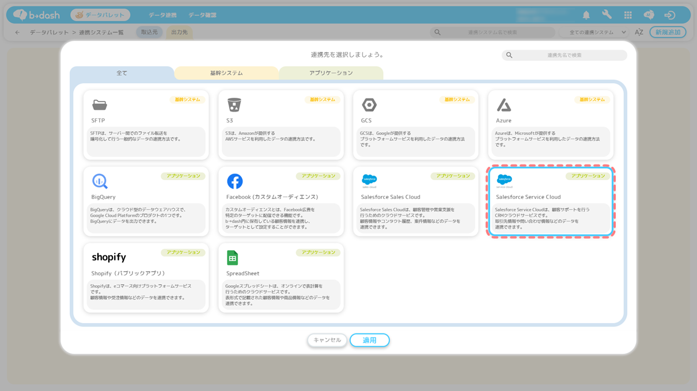Switch to the 基幹システム tab
The width and height of the screenshot is (697, 391).
click(226, 73)
